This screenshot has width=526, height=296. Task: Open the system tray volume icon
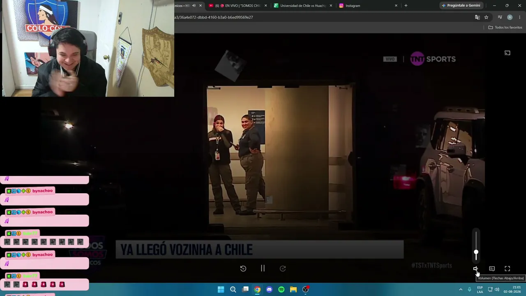(x=497, y=289)
